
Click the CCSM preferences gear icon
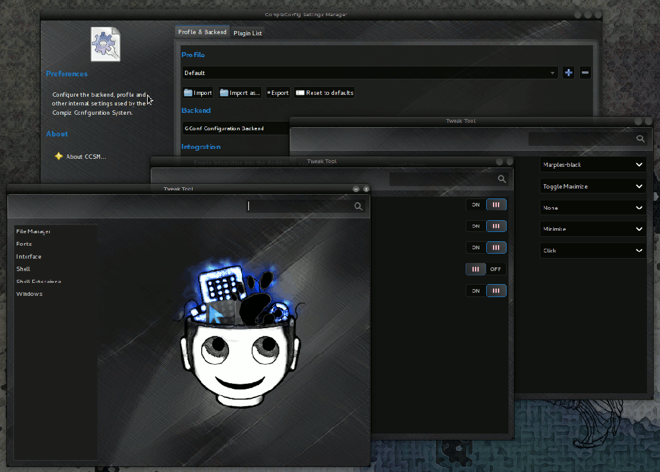click(x=105, y=44)
